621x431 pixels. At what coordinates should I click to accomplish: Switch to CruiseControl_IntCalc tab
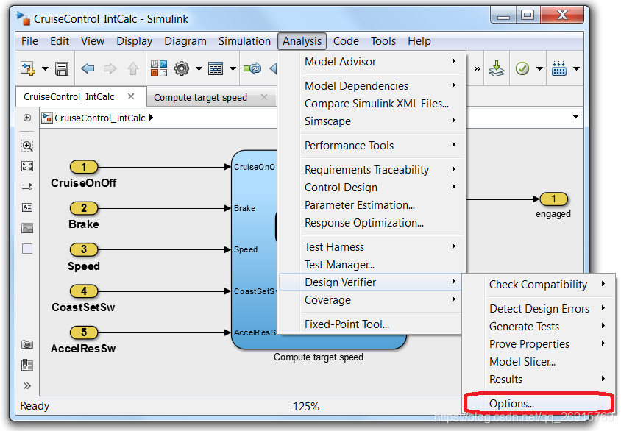point(69,97)
